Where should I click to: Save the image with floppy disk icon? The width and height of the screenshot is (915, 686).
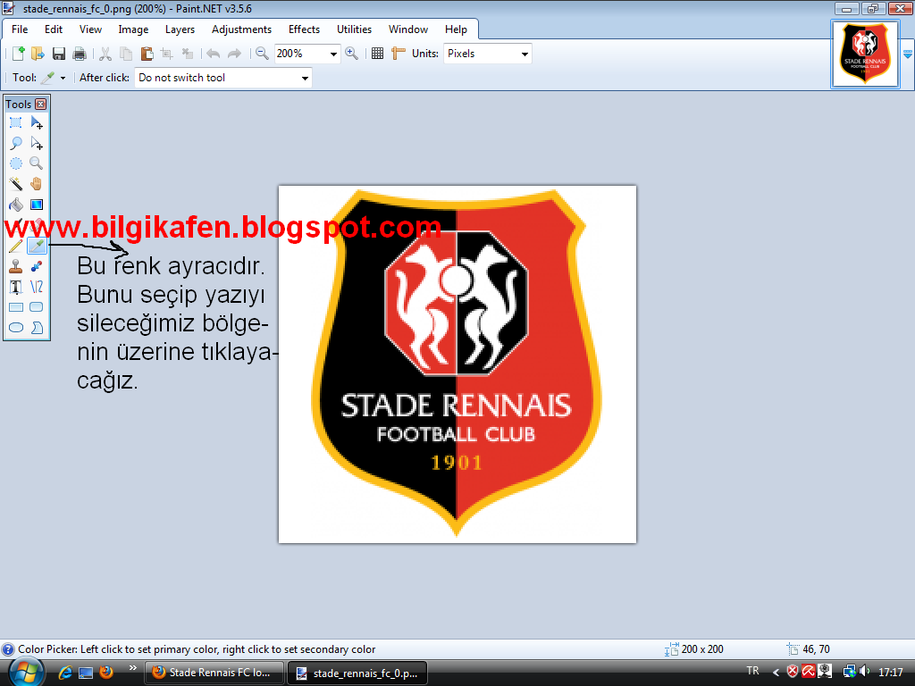click(x=58, y=54)
